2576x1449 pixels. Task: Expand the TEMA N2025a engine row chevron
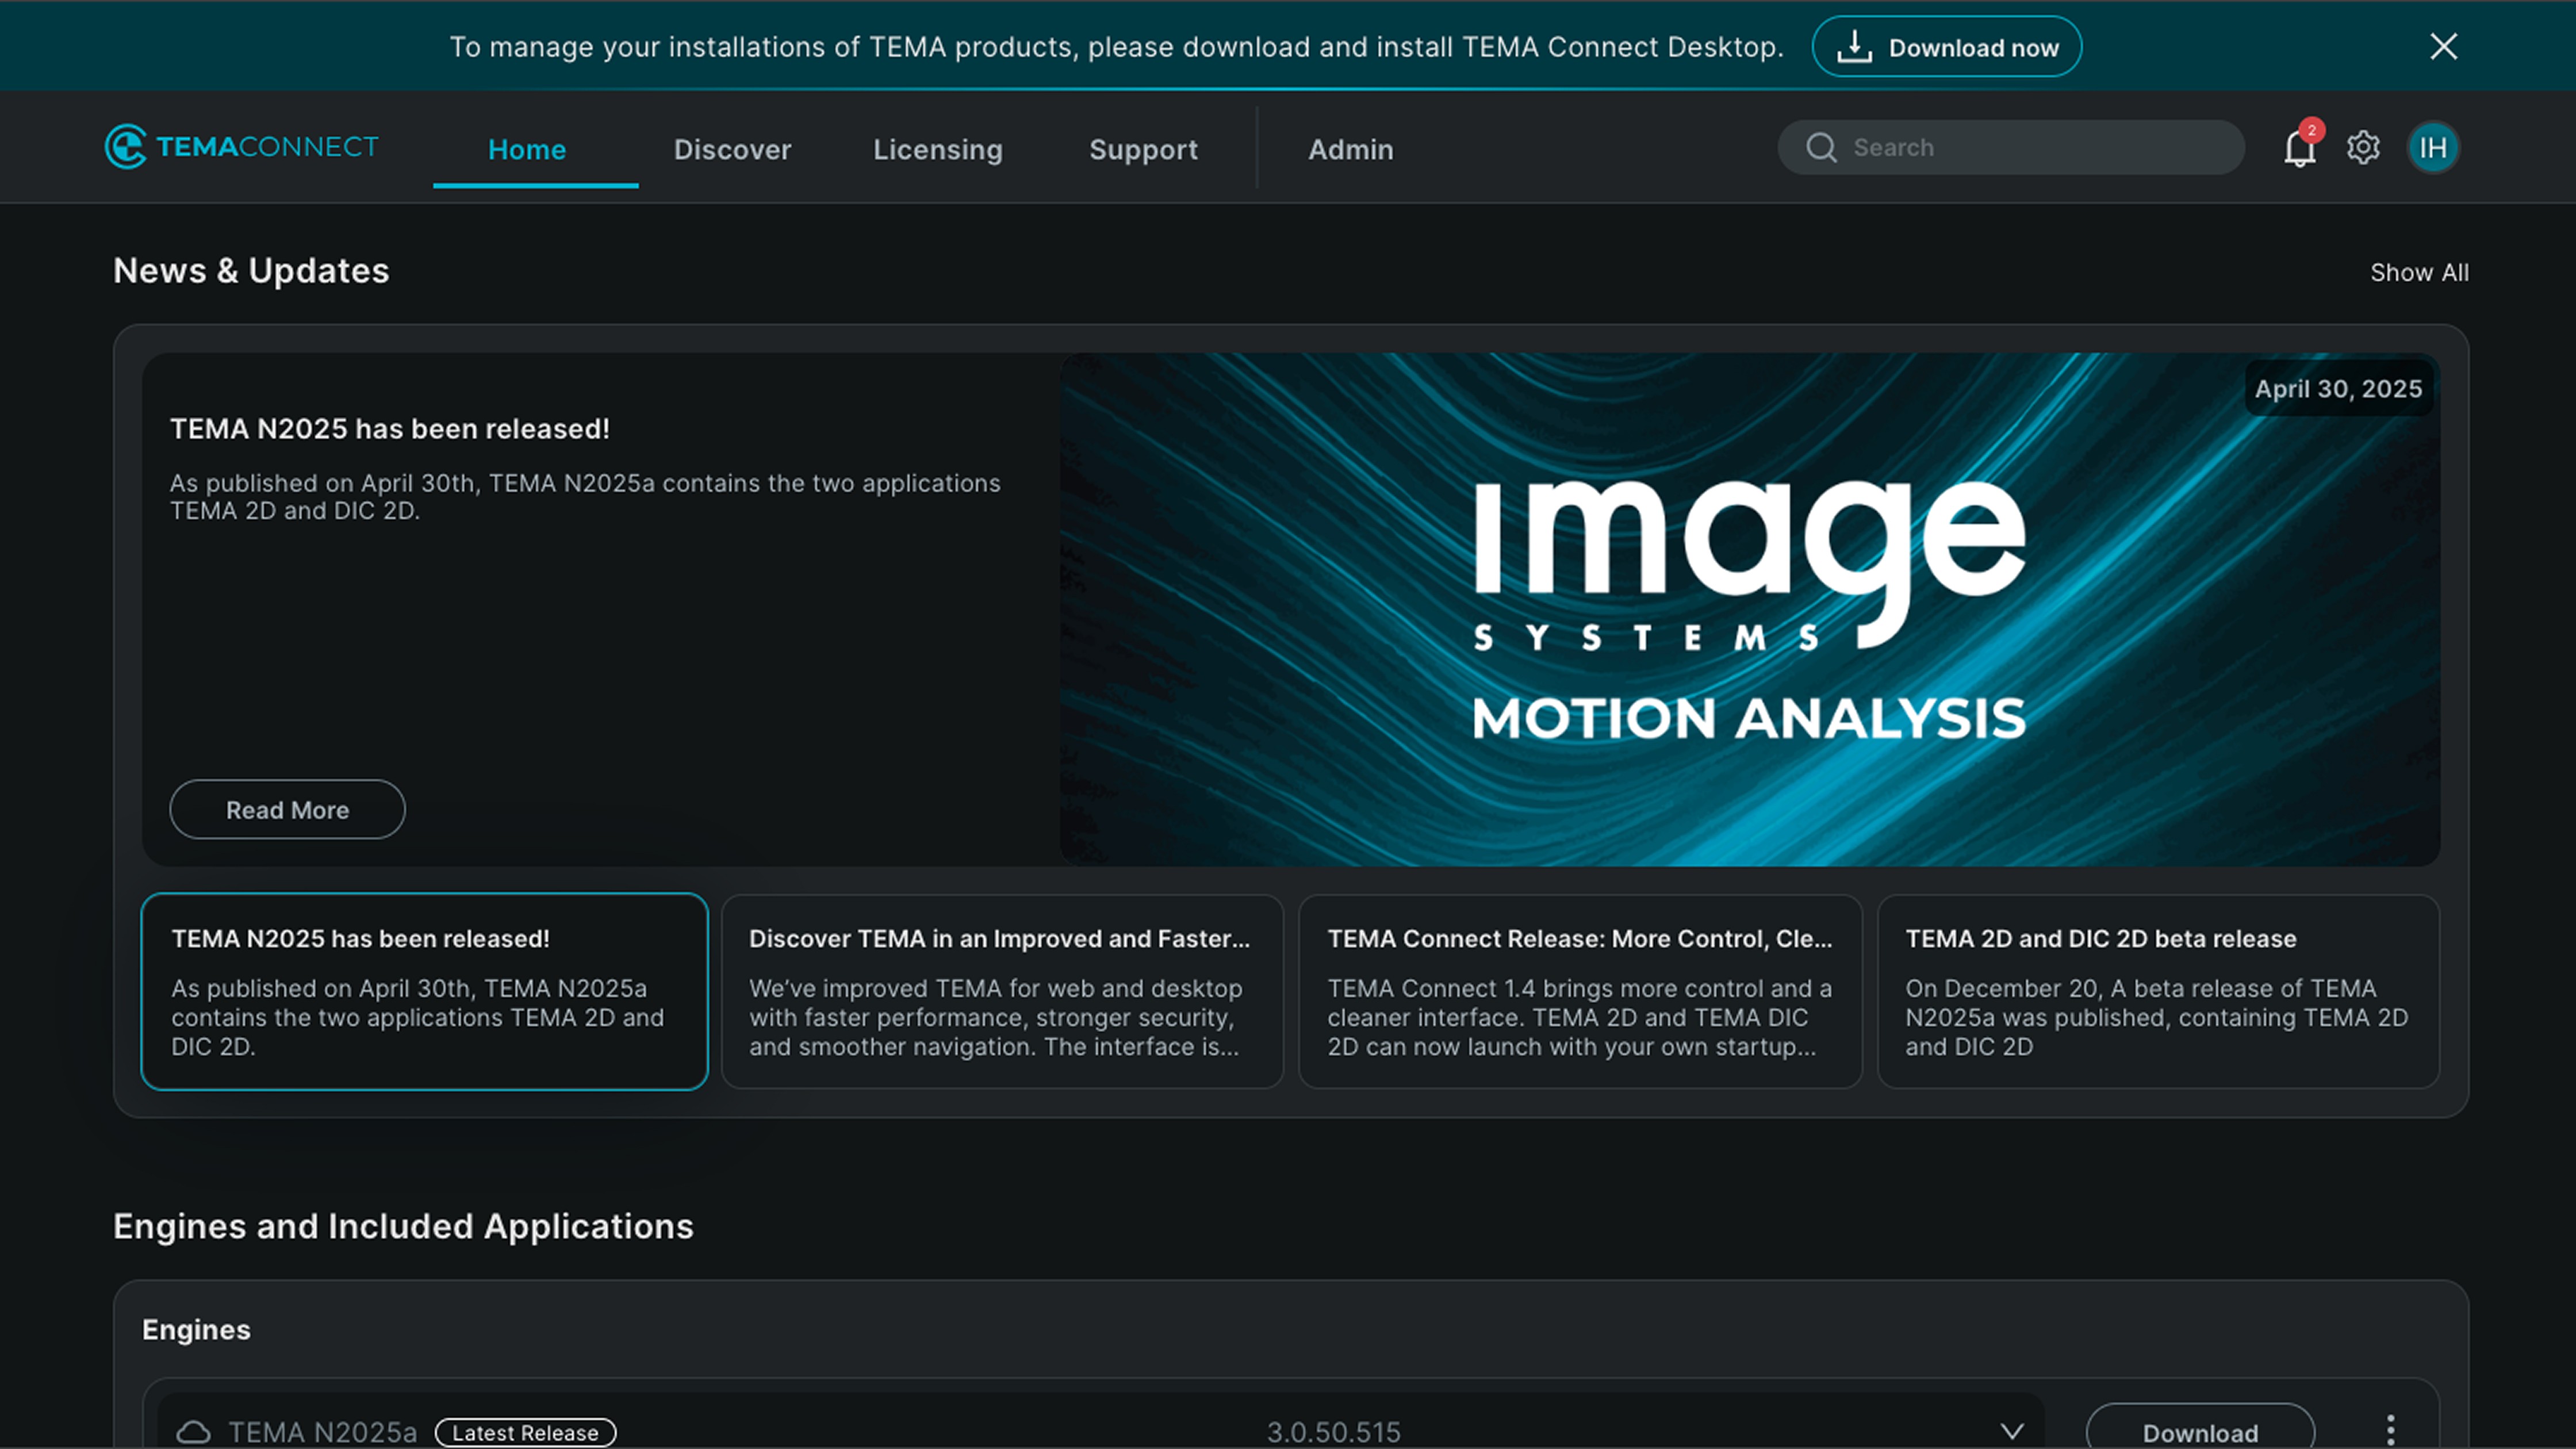coord(2012,1431)
